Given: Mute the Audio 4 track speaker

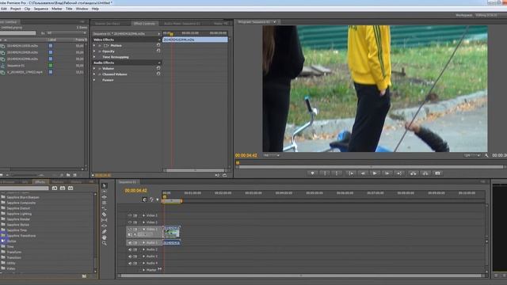Looking at the screenshot, I should pos(130,264).
